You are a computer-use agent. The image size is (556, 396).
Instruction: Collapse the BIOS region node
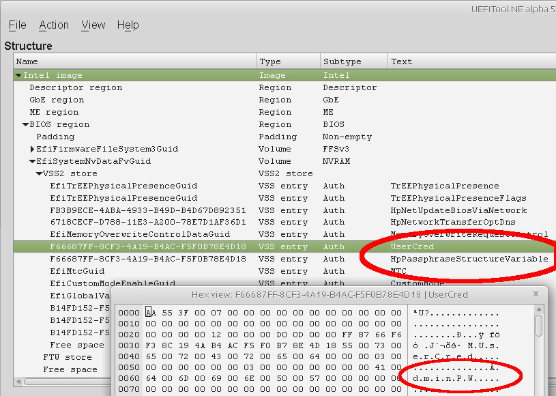[x=25, y=124]
